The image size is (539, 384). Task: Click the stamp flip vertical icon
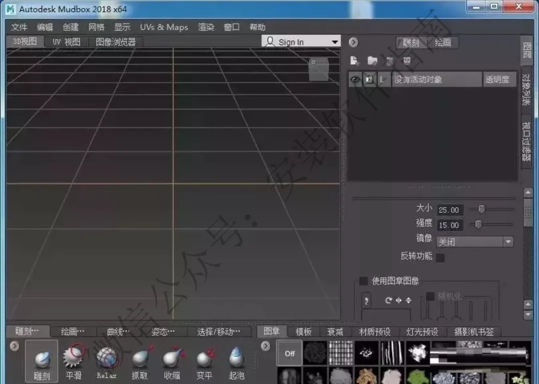tap(408, 301)
